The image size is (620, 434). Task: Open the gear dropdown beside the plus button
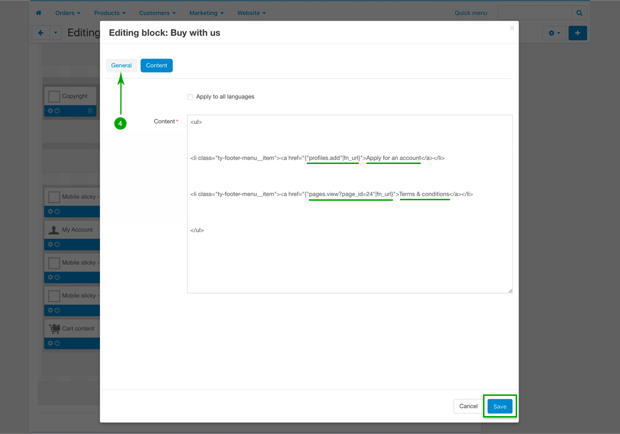(x=554, y=33)
